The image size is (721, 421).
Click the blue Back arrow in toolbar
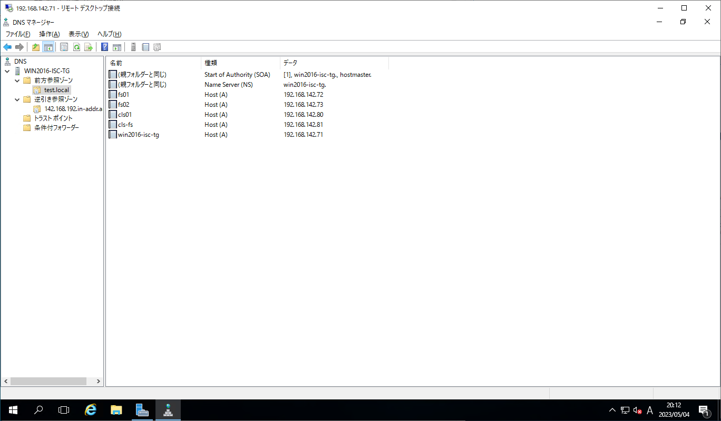point(7,47)
